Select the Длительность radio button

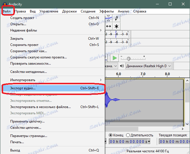[x=128, y=135]
